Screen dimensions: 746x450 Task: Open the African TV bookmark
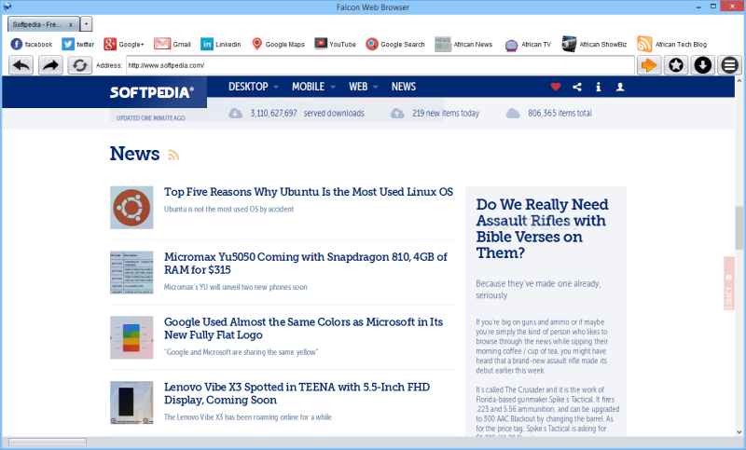click(528, 44)
